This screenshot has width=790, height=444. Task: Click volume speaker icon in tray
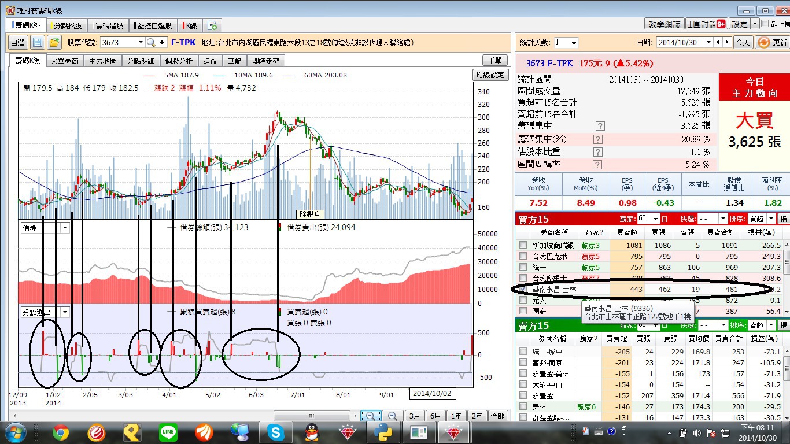696,433
